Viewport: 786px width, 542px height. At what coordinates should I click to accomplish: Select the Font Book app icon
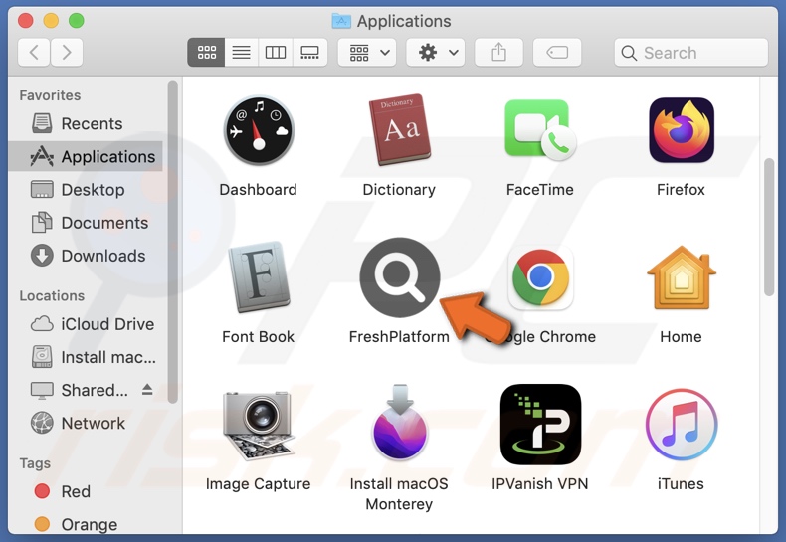[259, 277]
